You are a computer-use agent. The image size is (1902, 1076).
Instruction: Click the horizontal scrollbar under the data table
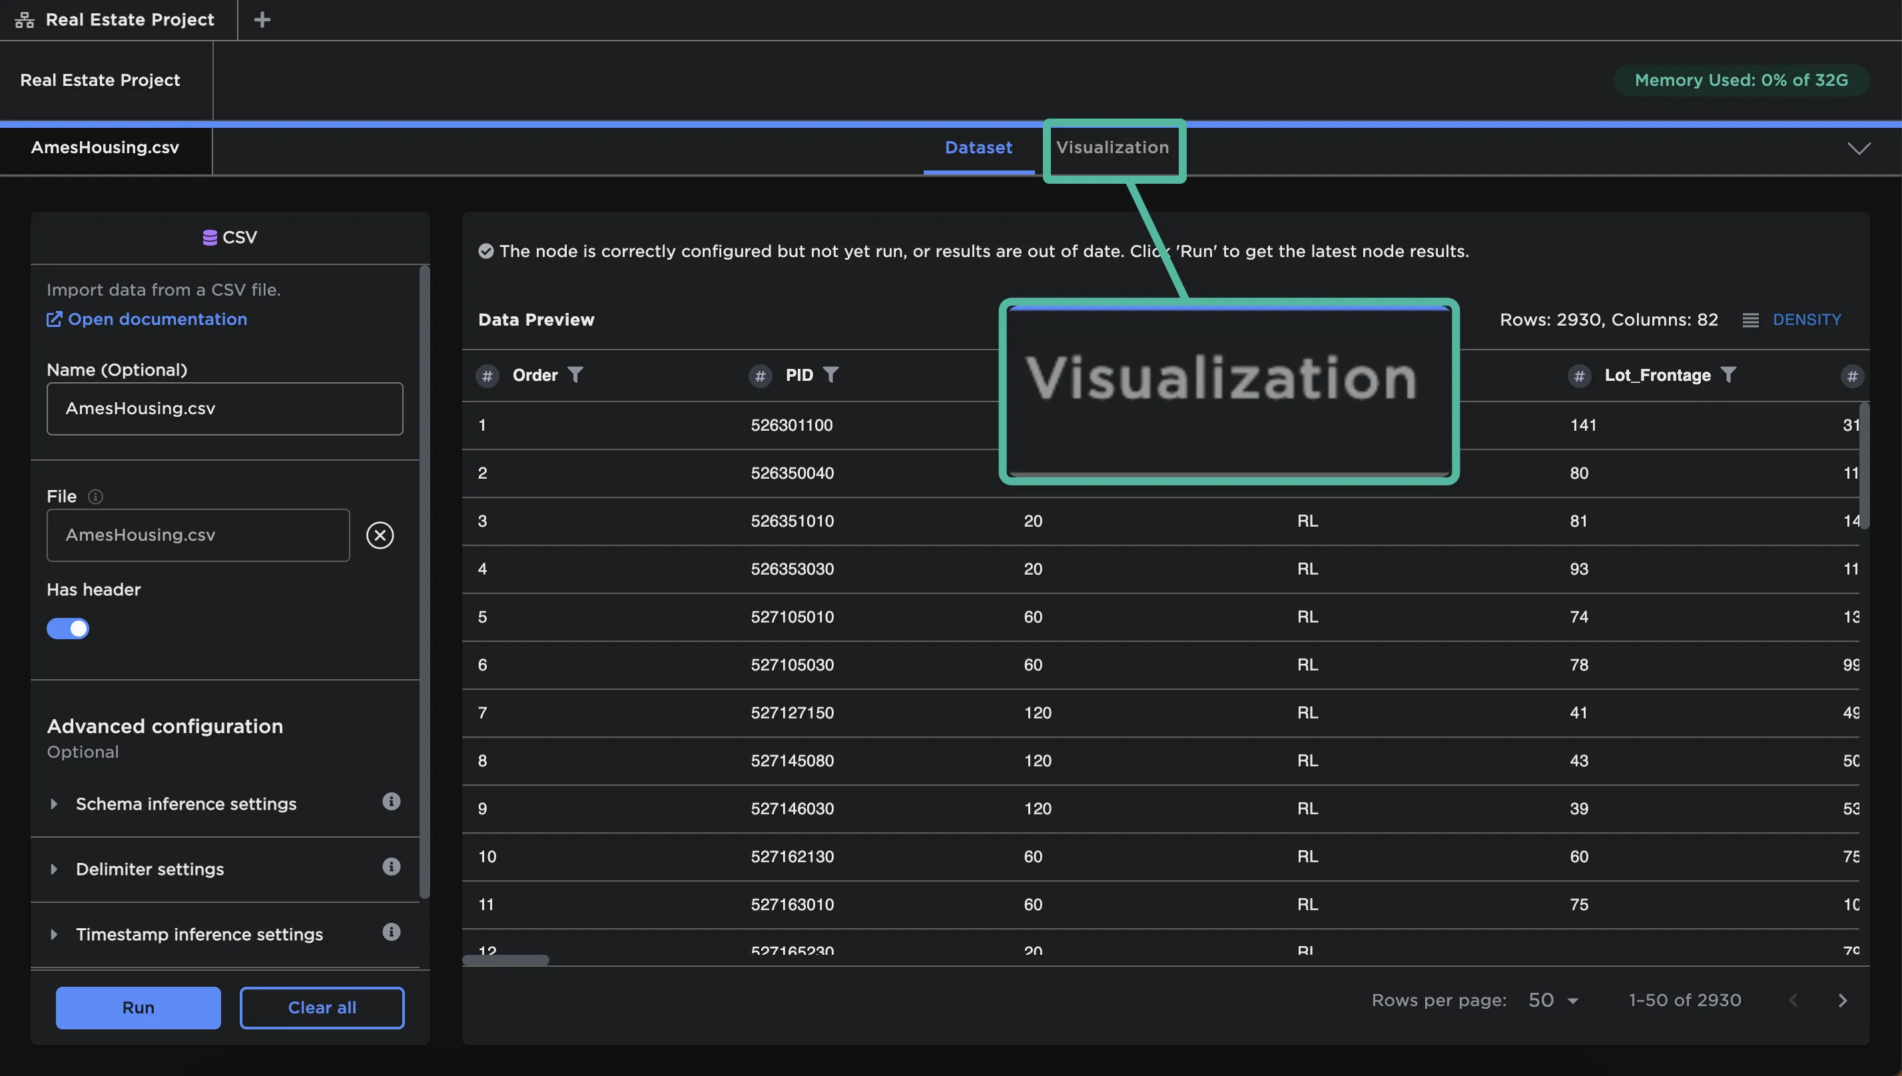tap(506, 960)
